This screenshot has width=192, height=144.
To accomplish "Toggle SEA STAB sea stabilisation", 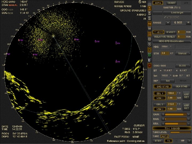I will coord(181,86).
